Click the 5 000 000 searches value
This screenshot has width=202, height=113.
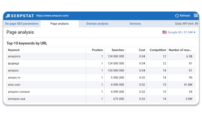click(x=117, y=78)
